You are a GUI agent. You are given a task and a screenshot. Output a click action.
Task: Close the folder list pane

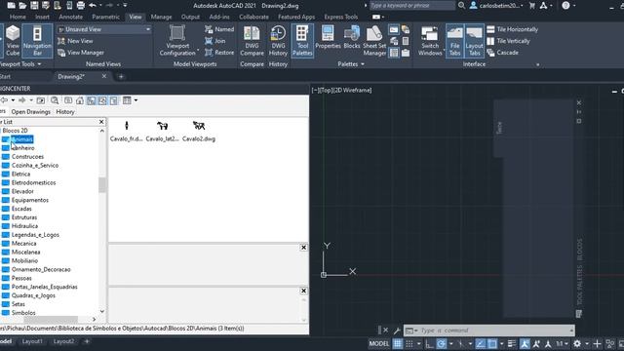101,122
